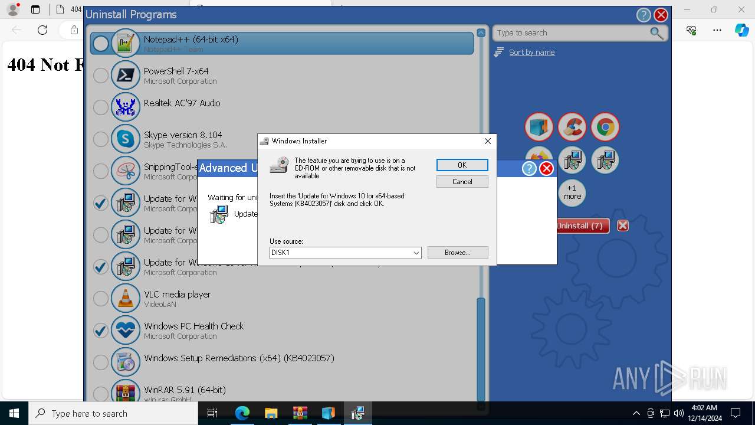Check the WinRAR 5.91 (64-bit) checkbox
The image size is (755, 425).
101,394
